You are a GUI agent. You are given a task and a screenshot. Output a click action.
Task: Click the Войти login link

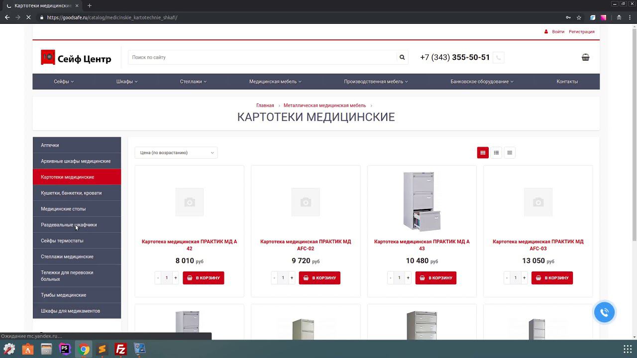point(558,32)
